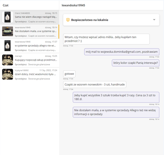The height and width of the screenshot is (155, 164).
Task: Click the message 'żeby kupić wszystkie 3 sztuki'
Action: click(116, 97)
